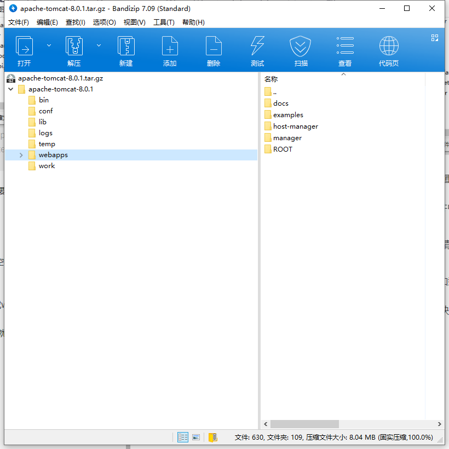
Task: Click the New archive (新建) icon
Action: click(126, 46)
